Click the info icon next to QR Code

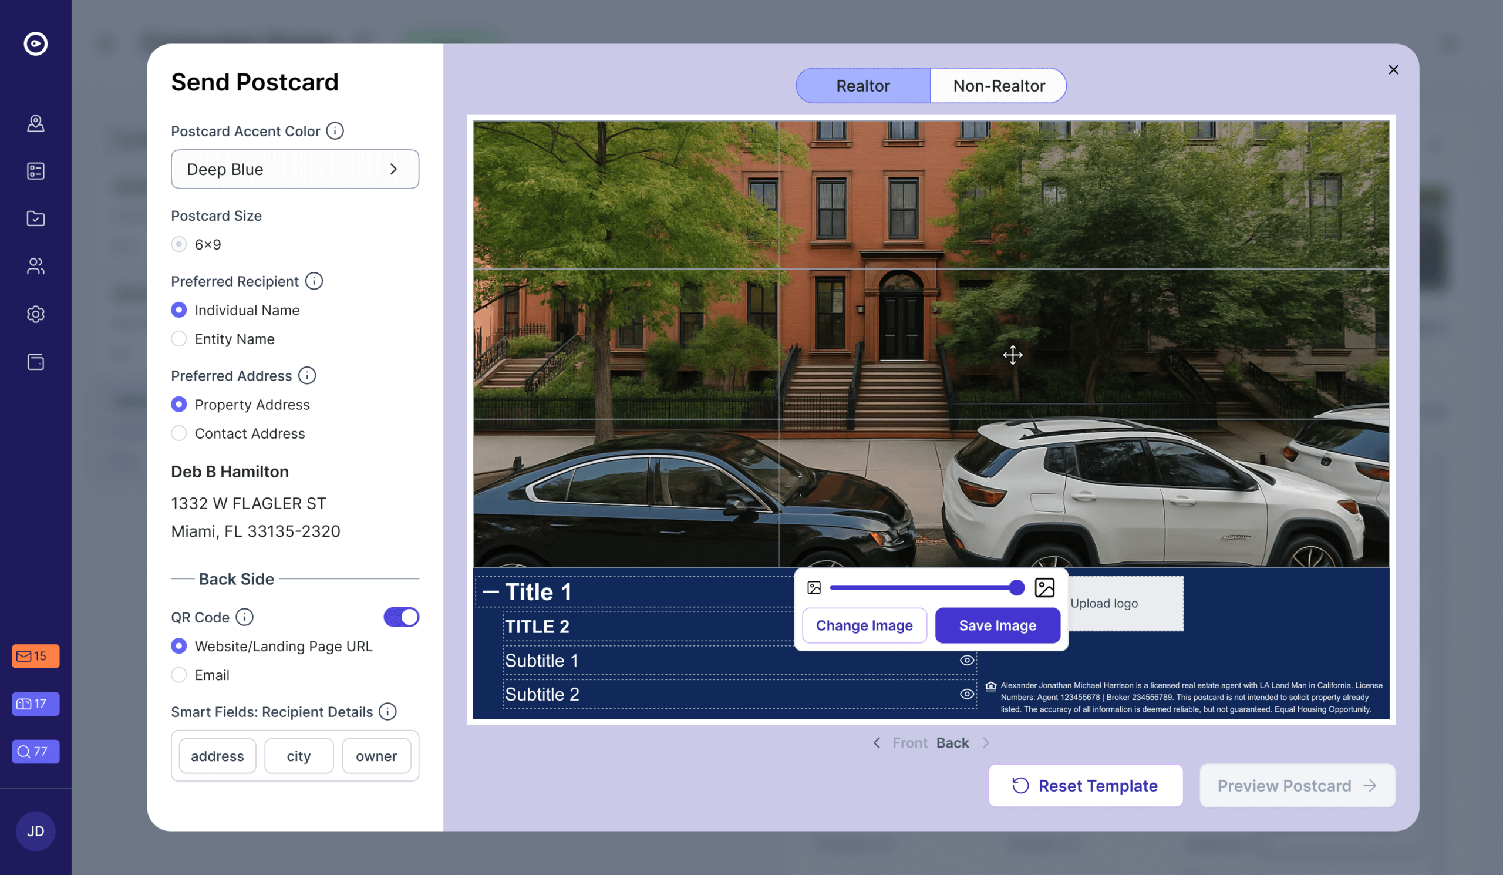(x=245, y=617)
